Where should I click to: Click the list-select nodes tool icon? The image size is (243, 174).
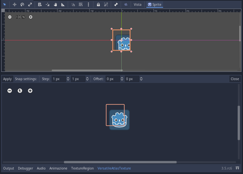(x=40, y=4)
